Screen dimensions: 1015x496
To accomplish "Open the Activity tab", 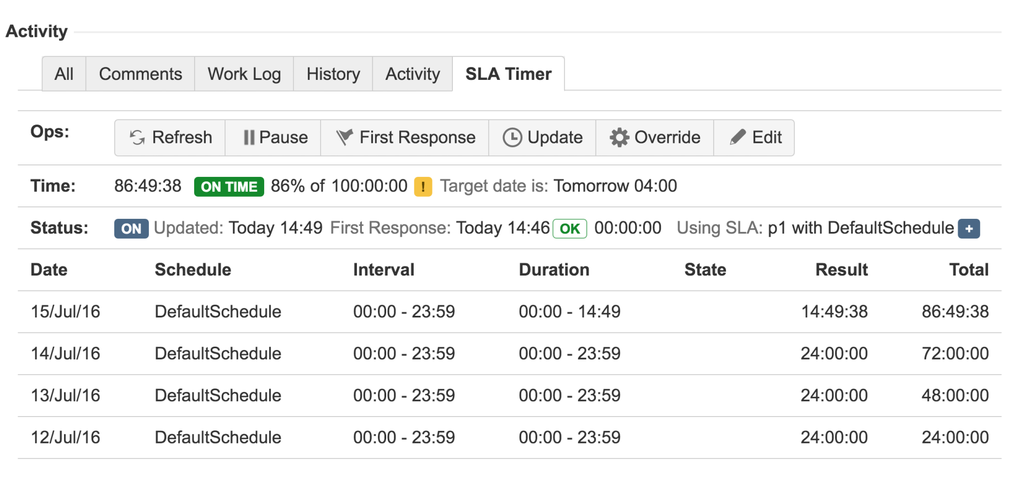I will (413, 74).
